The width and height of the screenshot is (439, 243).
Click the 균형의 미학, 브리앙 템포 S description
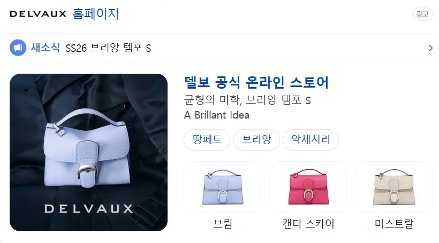(x=247, y=100)
